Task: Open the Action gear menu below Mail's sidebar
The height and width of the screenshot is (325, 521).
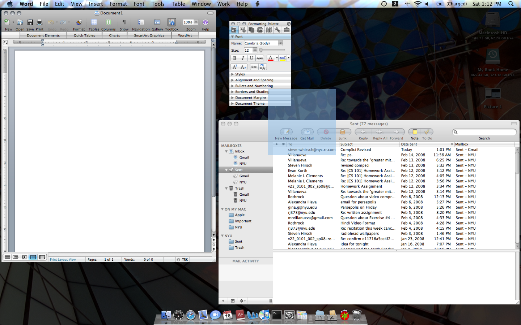Action: point(242,301)
